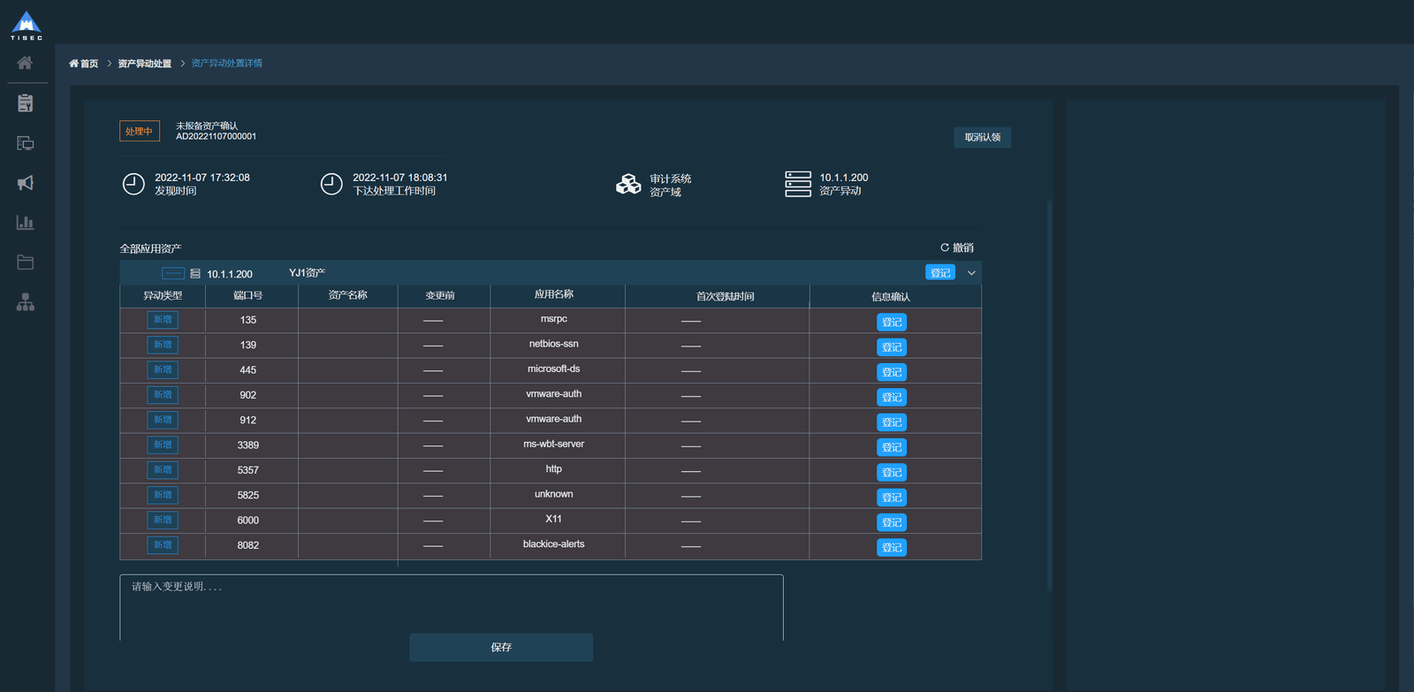
Task: Click the 保存 save button
Action: 501,647
